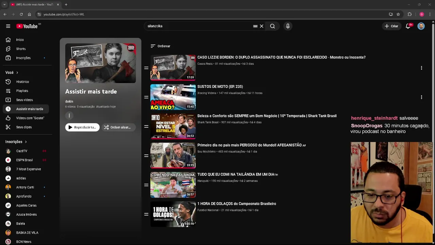
Task: Open 1 Hora de Golaços thumbnail
Action: 173,214
